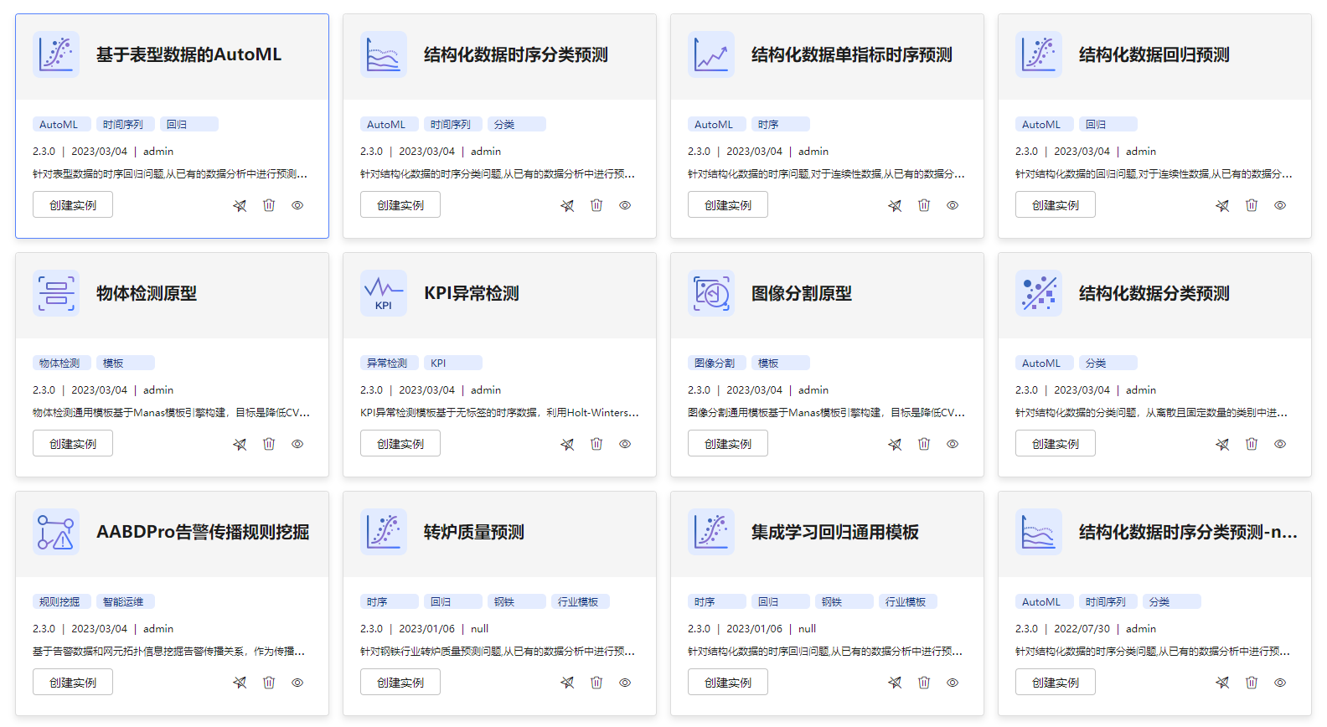Delete the 结构化数据时序分类预测 template via trash icon
Viewport: 1327px width, 727px height.
pos(596,205)
